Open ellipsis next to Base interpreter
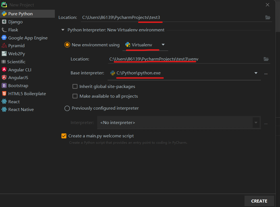The height and width of the screenshot is (207, 280). point(266,74)
